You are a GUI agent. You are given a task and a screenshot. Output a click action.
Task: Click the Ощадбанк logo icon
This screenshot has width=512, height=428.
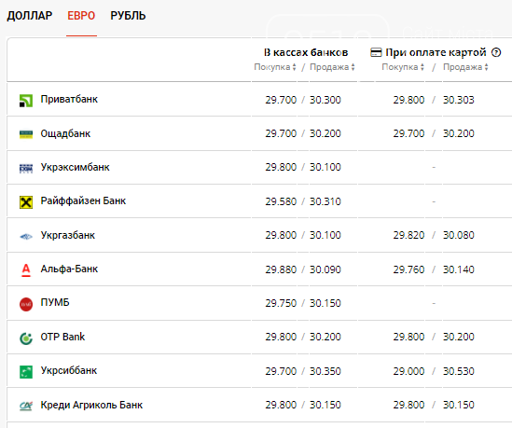(x=26, y=134)
